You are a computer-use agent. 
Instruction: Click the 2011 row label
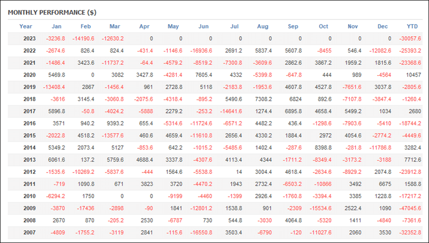(30, 184)
